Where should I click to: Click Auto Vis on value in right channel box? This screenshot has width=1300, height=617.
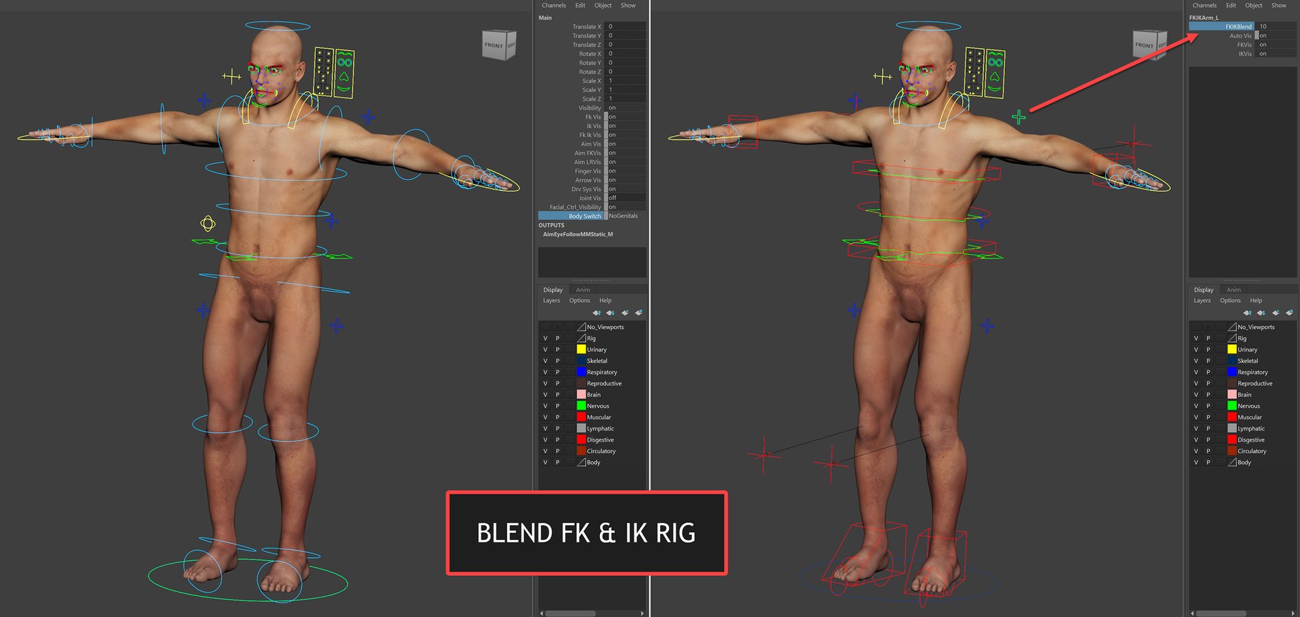(1277, 35)
